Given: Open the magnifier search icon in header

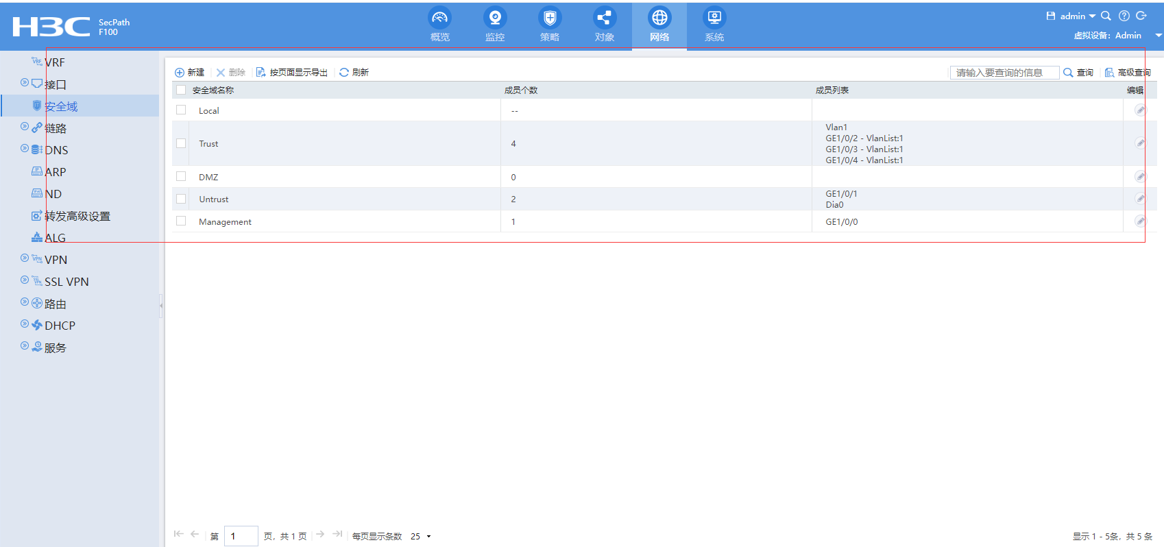Looking at the screenshot, I should (x=1106, y=16).
